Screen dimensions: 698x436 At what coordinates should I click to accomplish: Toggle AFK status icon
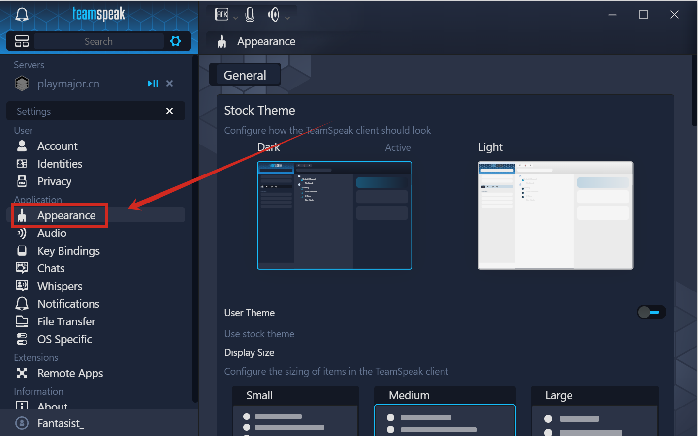[x=222, y=15]
